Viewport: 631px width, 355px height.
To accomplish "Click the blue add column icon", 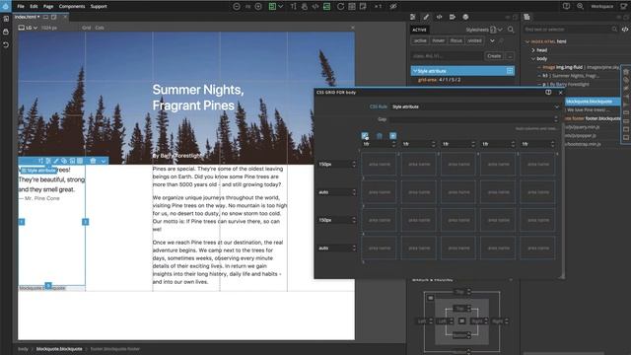I will [392, 136].
